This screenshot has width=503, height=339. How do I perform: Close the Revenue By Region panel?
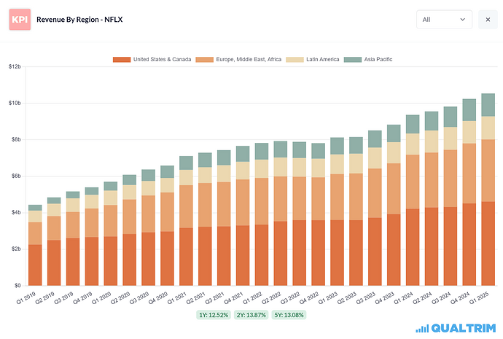pos(488,20)
